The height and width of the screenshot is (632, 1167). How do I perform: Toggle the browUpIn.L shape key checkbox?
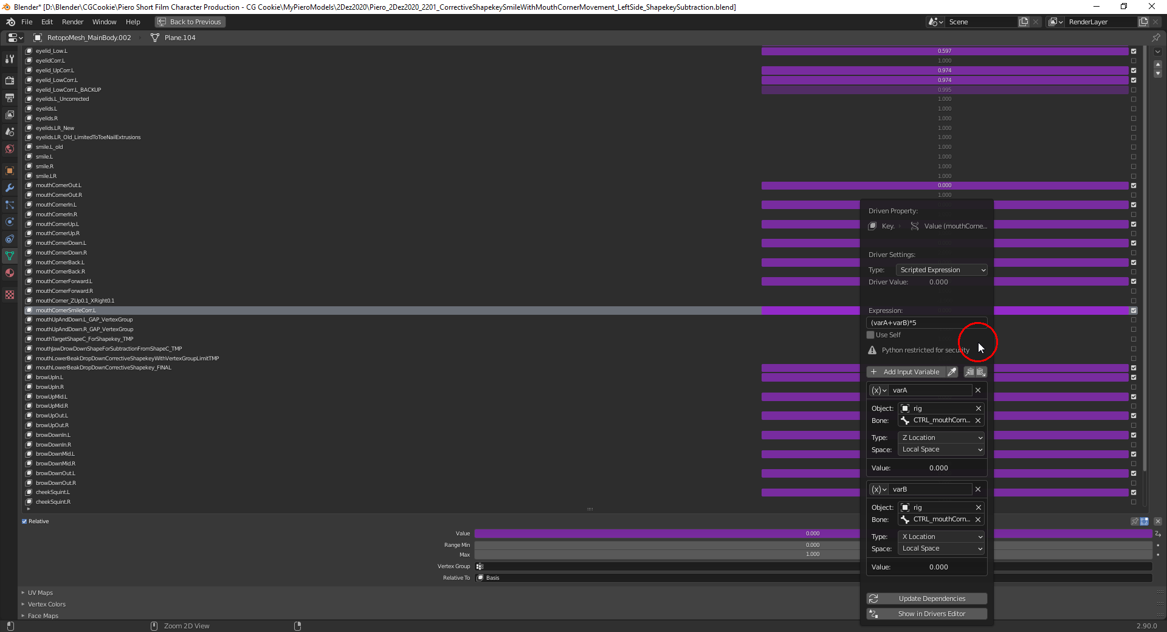1134,377
